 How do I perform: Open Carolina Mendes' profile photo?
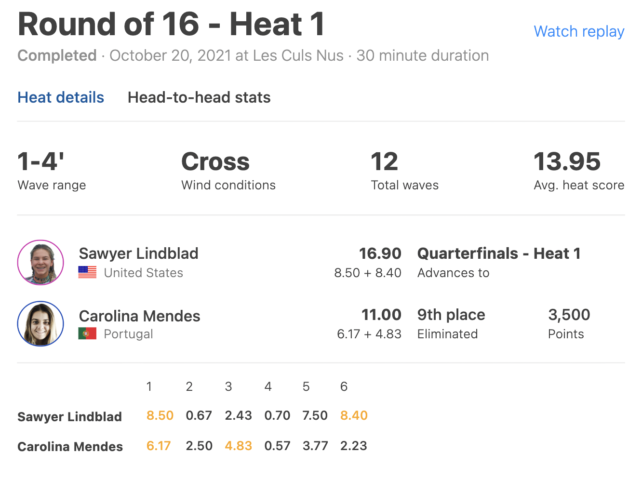coord(40,324)
